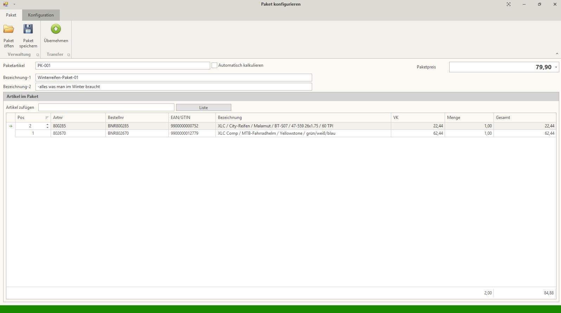
Task: Open a package with Paket öffnen icon
Action: 9,29
